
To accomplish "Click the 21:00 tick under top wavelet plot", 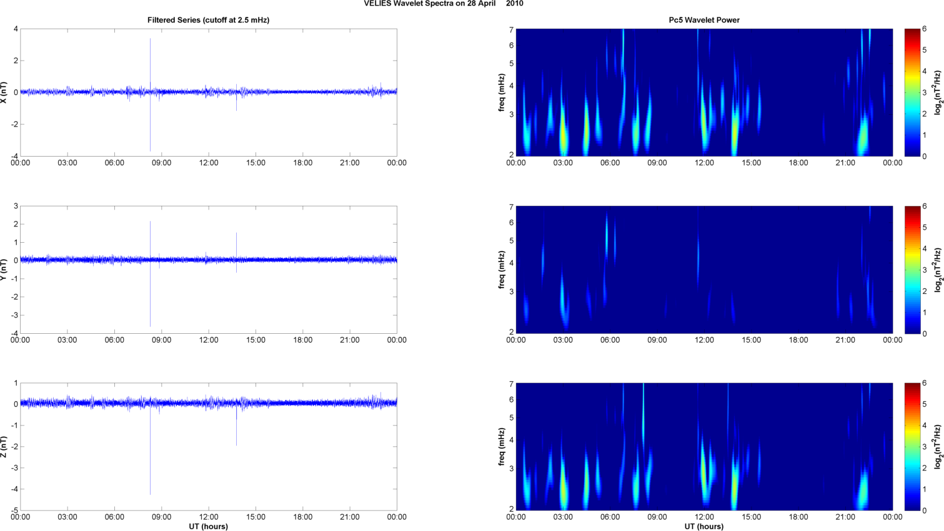I will click(845, 163).
